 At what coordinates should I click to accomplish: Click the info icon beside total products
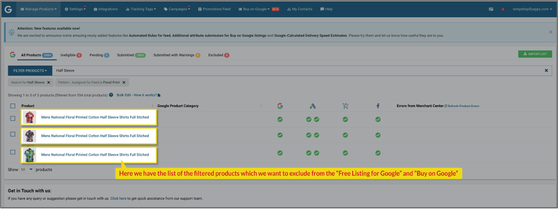[x=111, y=95]
